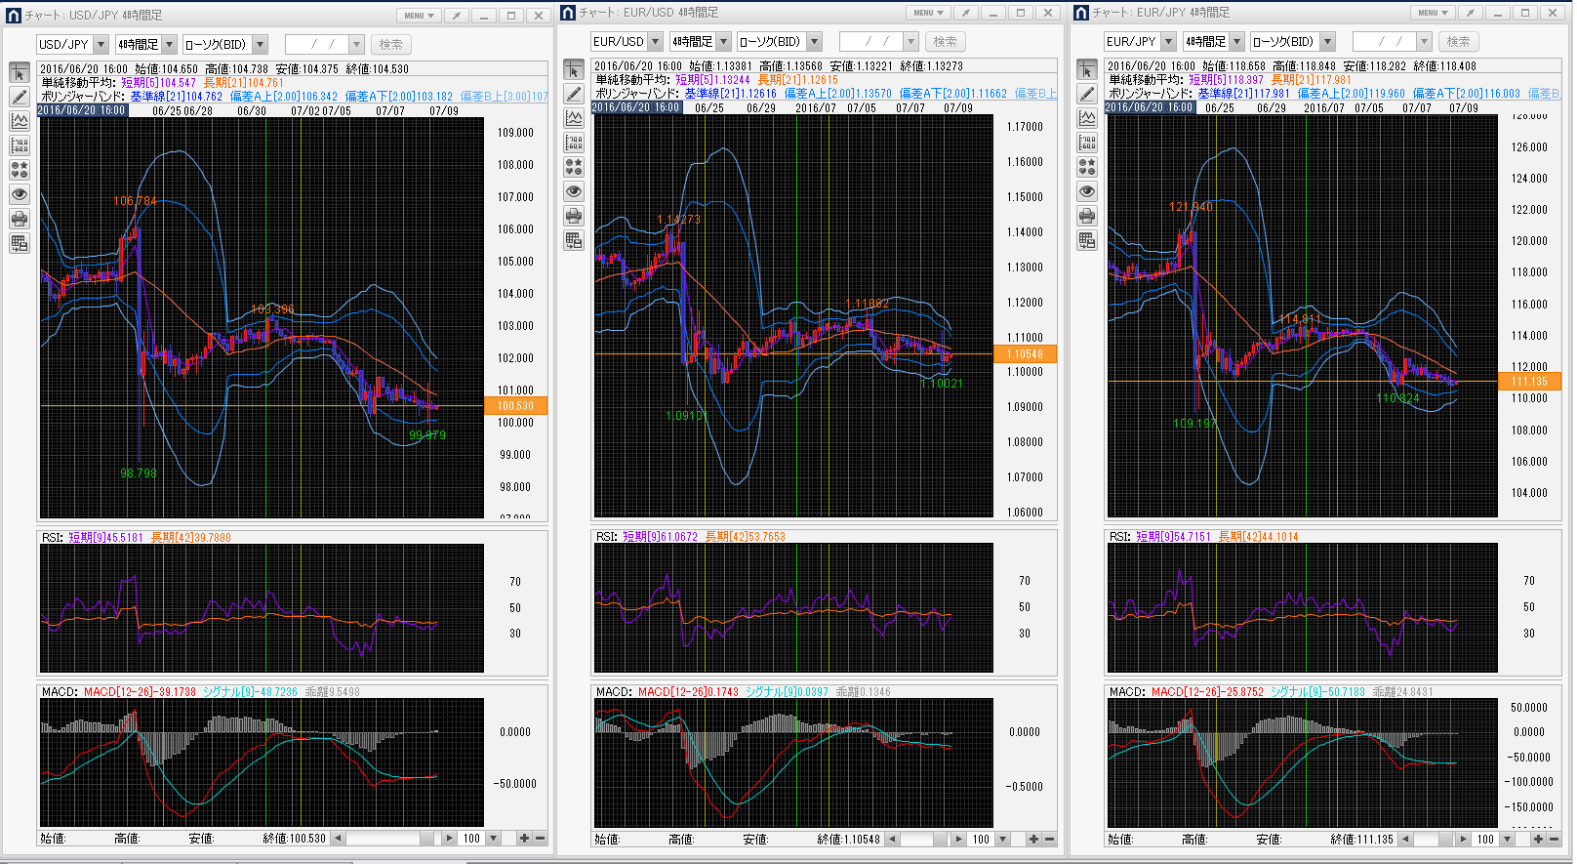Click the symbols/markers icon in EUR/USD chart

point(574,167)
